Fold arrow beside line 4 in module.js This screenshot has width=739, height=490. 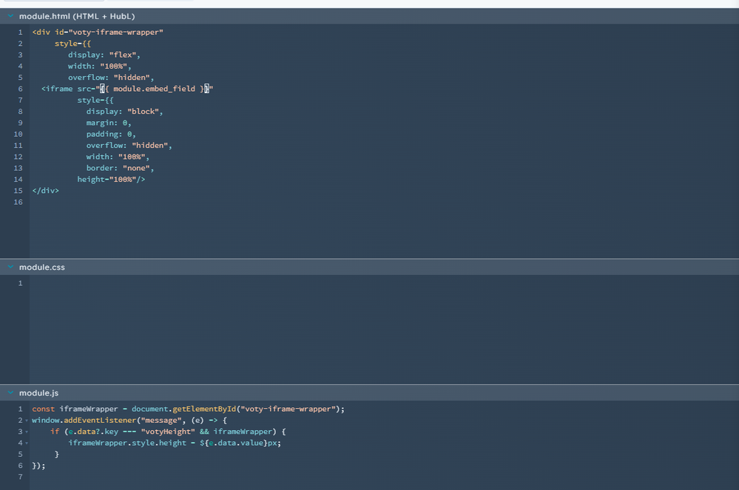pyautogui.click(x=26, y=443)
